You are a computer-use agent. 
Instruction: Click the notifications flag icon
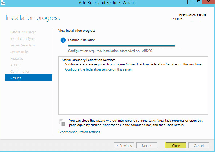(x=62, y=122)
